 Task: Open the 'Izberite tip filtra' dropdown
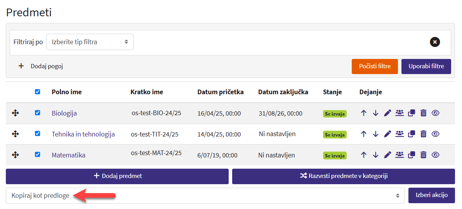tap(90, 42)
